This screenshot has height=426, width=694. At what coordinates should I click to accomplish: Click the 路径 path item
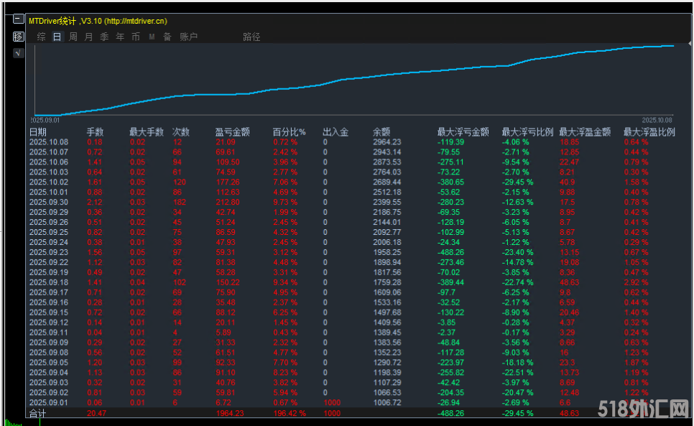[x=251, y=37]
